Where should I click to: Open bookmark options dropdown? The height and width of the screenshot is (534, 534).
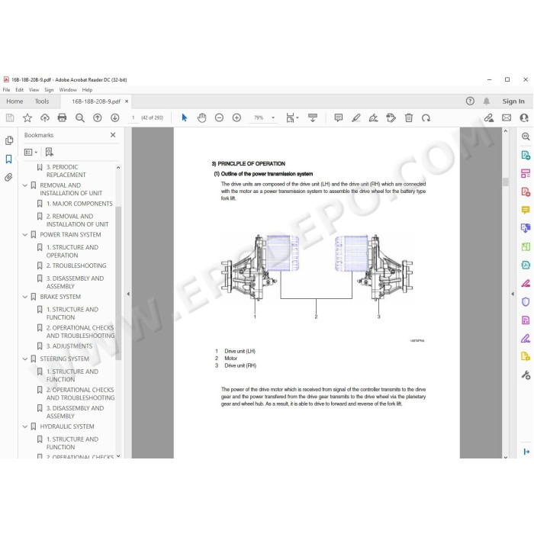pos(31,152)
